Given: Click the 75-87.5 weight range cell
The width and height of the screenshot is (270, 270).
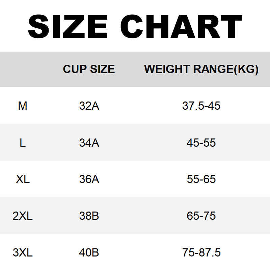Looking at the screenshot, I should click(x=201, y=252).
